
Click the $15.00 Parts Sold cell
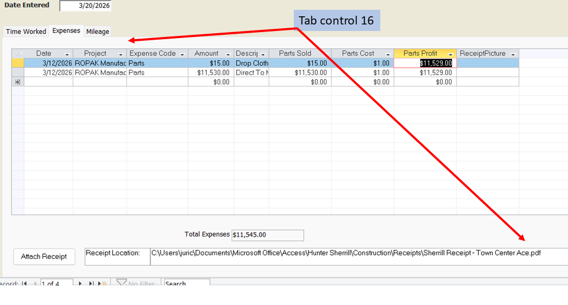[300, 63]
